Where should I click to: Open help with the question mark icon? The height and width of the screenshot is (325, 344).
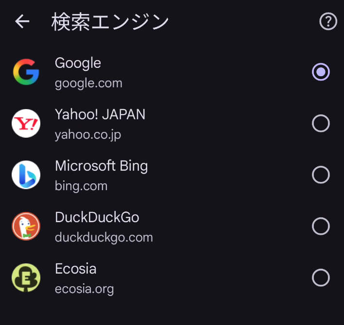[328, 21]
